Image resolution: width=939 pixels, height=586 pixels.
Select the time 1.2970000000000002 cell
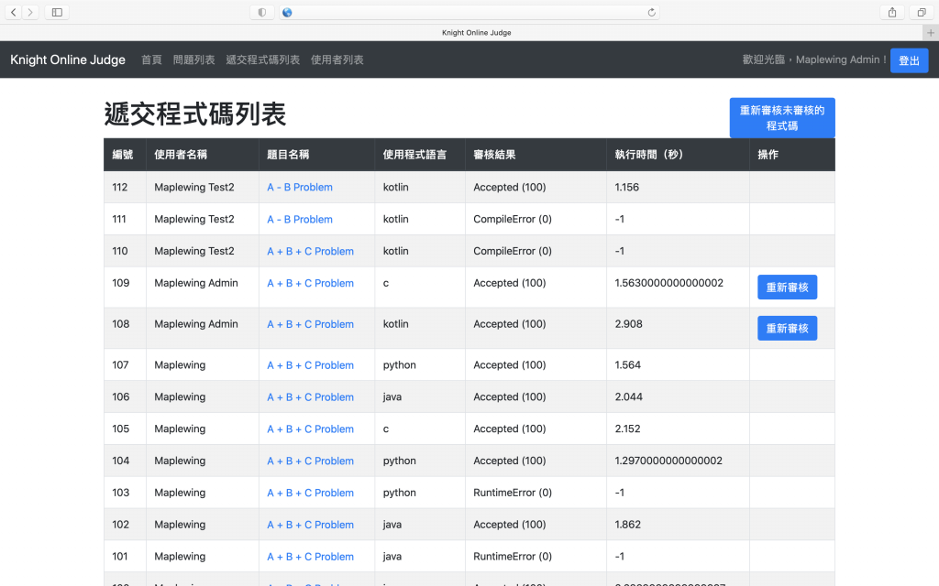678,461
